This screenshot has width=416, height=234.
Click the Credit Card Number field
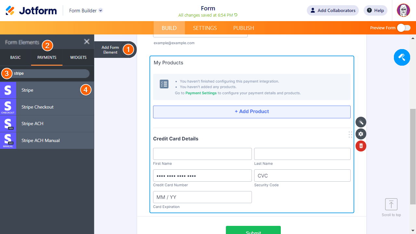pyautogui.click(x=202, y=175)
